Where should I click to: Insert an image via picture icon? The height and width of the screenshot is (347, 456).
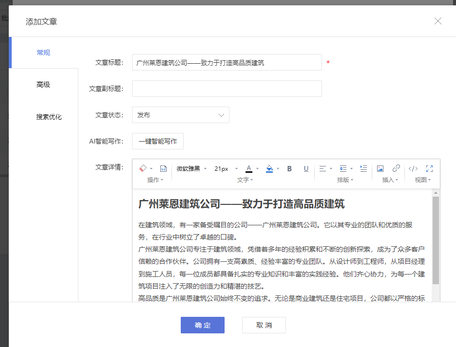coord(380,168)
